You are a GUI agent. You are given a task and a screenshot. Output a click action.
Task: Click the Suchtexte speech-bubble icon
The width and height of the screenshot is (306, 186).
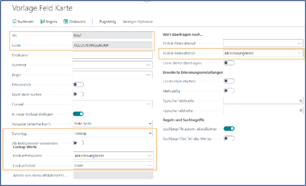(14, 22)
